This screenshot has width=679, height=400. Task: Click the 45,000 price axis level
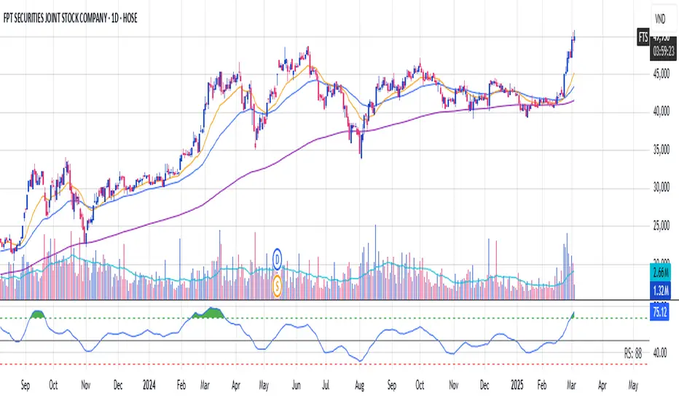[x=660, y=73]
